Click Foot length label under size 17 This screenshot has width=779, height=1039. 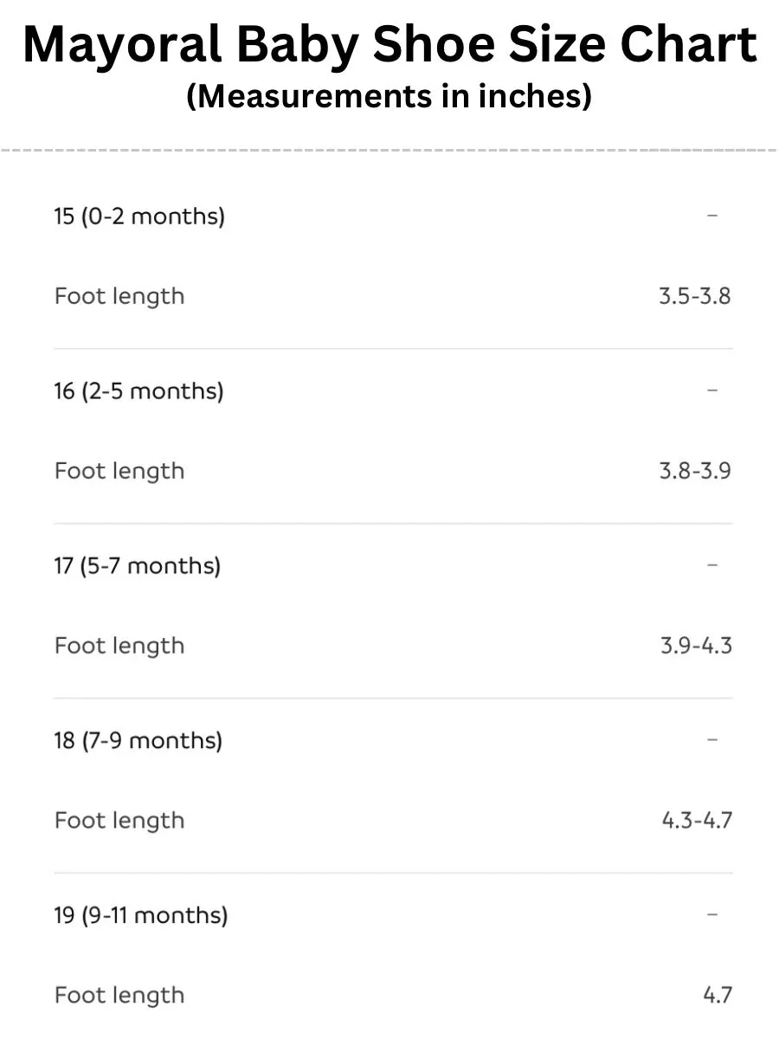click(x=119, y=647)
